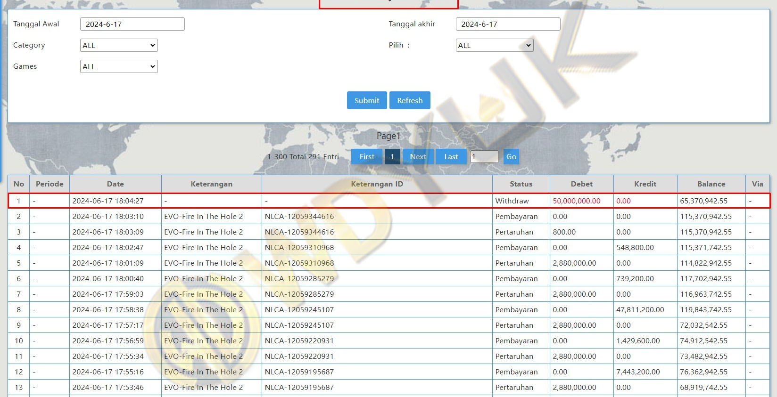Click balance 116,963,742.55
The image size is (777, 397).
(x=706, y=294)
